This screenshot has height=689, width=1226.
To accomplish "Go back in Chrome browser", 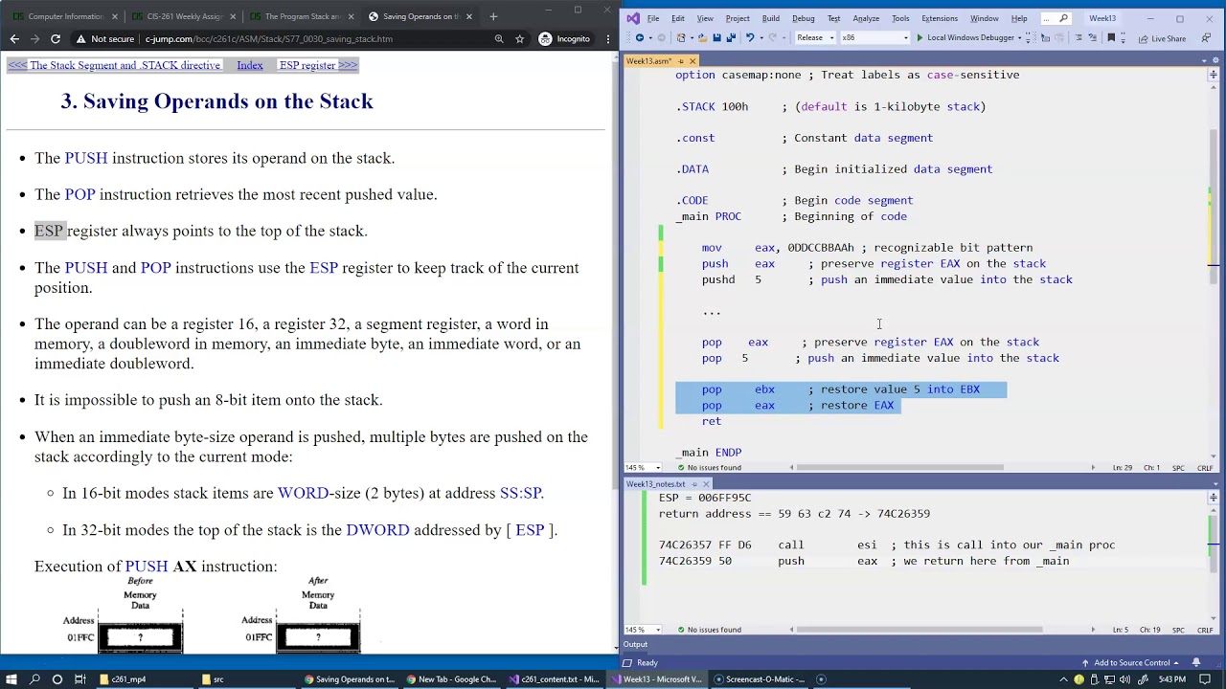I will coord(14,39).
